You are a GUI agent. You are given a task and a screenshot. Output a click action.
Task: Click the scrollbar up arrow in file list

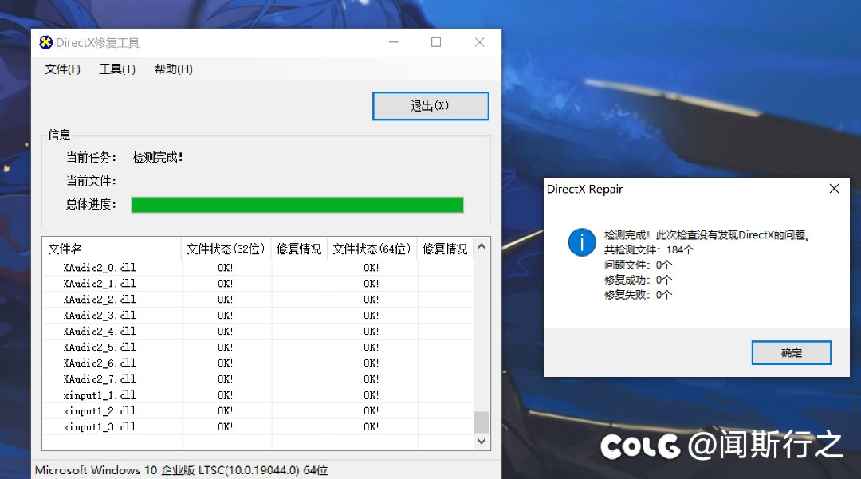pos(482,247)
